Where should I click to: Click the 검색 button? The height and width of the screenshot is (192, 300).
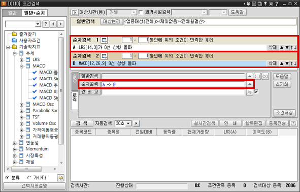[x=82, y=123]
